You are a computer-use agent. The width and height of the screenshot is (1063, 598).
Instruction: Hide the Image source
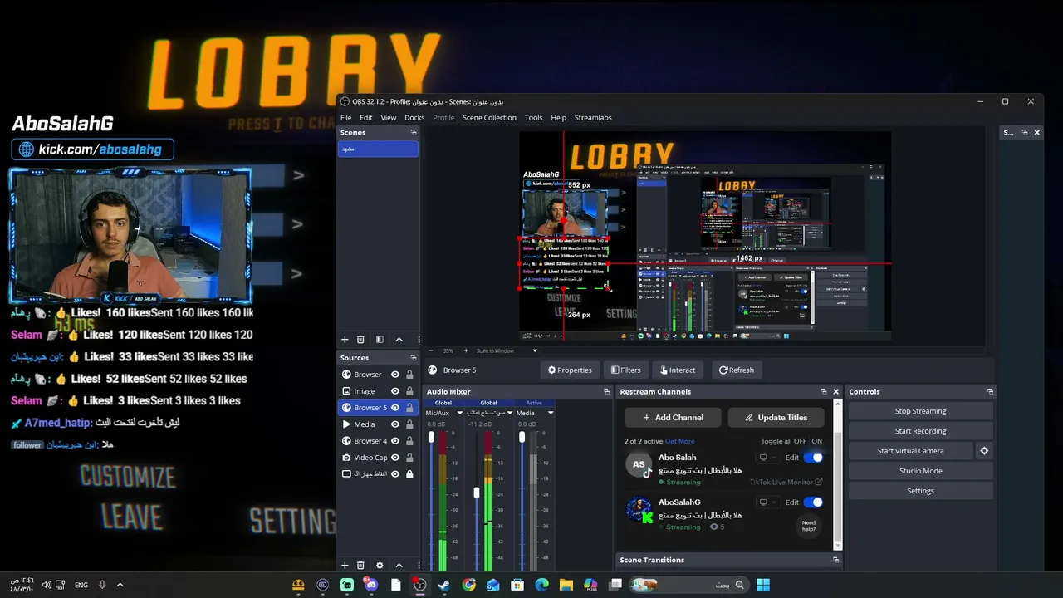click(395, 391)
